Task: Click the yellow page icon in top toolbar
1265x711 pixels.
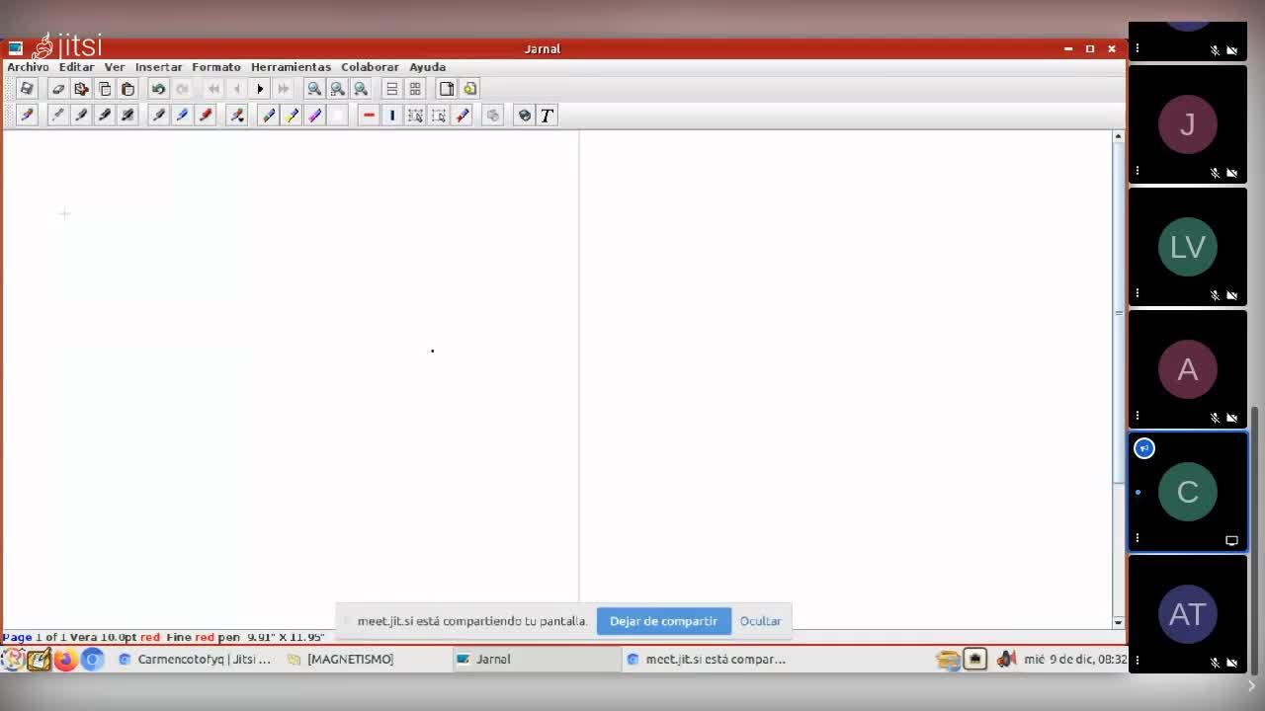Action: pyautogui.click(x=469, y=89)
